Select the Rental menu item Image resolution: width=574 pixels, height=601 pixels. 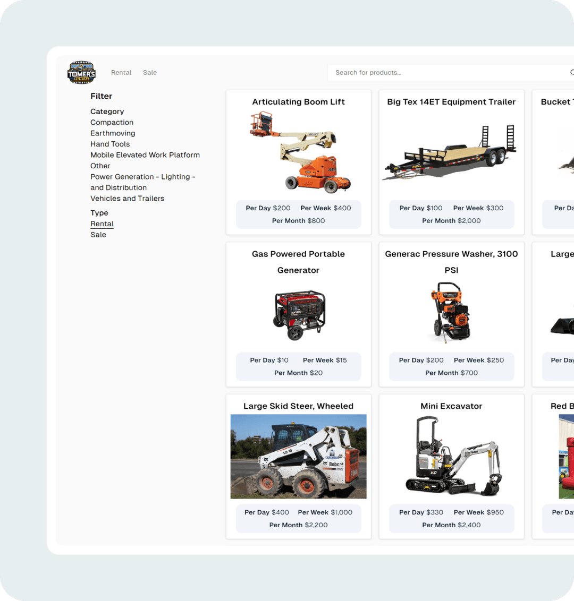121,72
